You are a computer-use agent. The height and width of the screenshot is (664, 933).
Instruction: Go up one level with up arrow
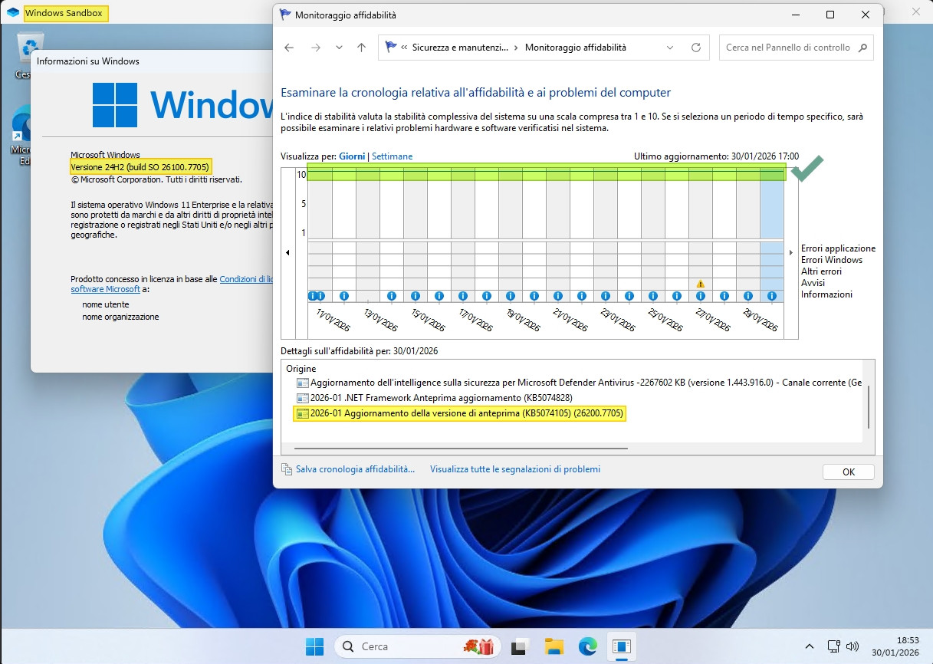(x=362, y=48)
